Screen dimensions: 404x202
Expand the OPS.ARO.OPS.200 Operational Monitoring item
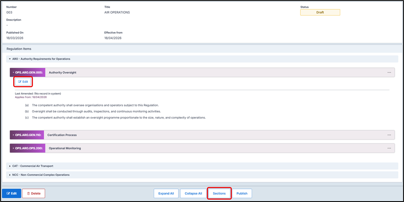13,148
